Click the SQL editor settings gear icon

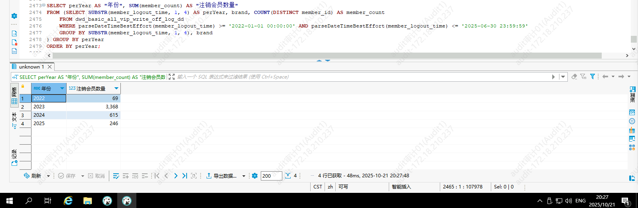[x=14, y=16]
